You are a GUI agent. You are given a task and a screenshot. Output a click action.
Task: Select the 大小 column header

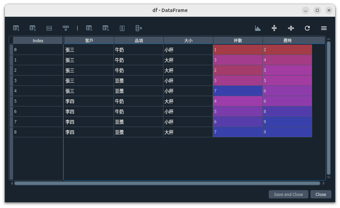(x=188, y=41)
